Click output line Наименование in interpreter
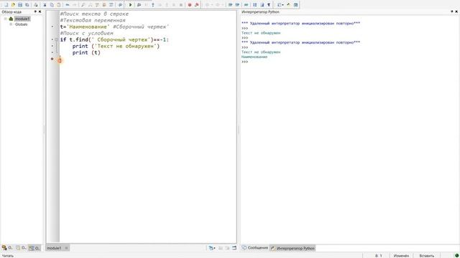The width and height of the screenshot is (460, 258). [254, 57]
